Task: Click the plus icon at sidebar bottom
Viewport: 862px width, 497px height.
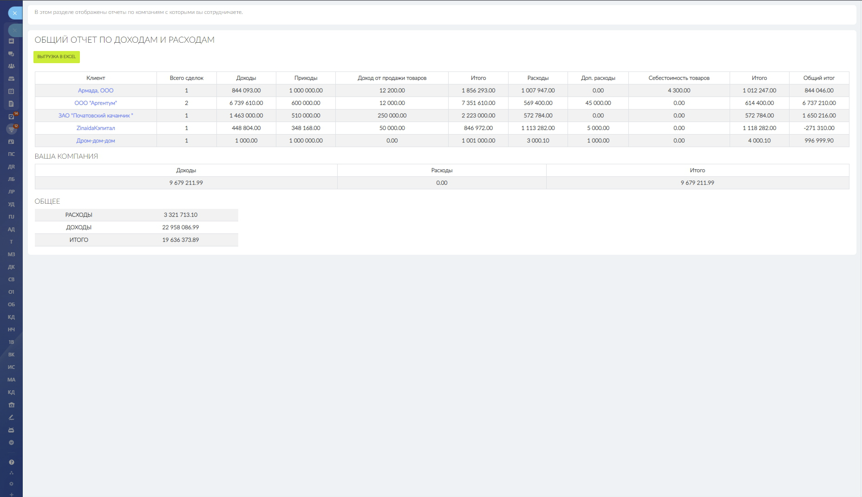Action: (11, 494)
